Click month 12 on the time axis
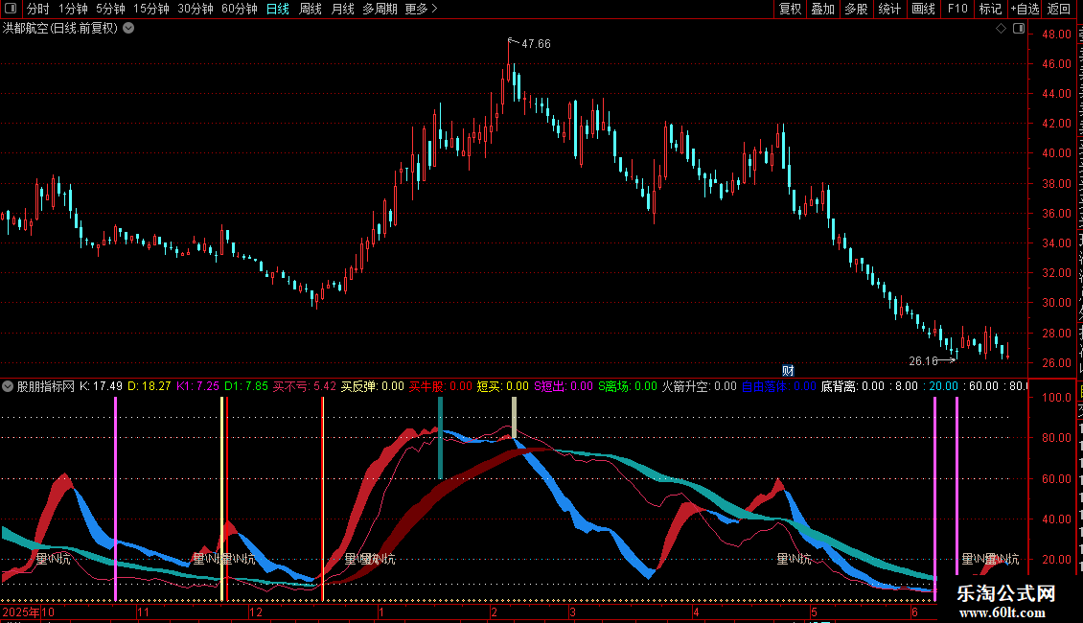The width and height of the screenshot is (1083, 623). pyautogui.click(x=256, y=611)
